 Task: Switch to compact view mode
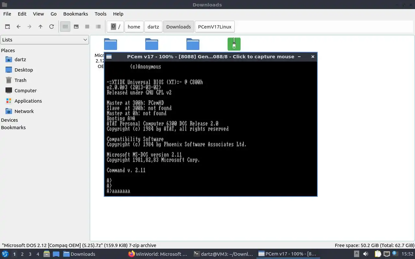(87, 27)
